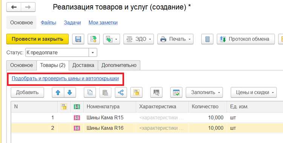
Task: Go back with the left arrow button
Action: 14,7
